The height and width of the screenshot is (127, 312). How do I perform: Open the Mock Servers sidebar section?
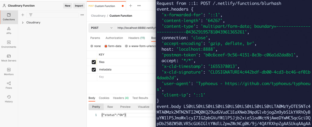[x=9, y=58]
